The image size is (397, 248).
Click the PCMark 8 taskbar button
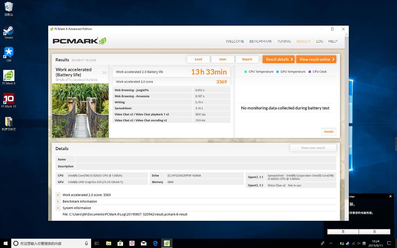(x=167, y=243)
